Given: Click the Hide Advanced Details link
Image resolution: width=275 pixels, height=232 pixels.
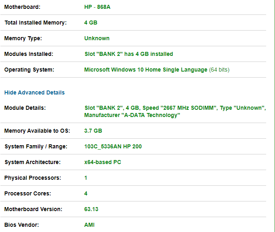Looking at the screenshot, I should [x=35, y=92].
